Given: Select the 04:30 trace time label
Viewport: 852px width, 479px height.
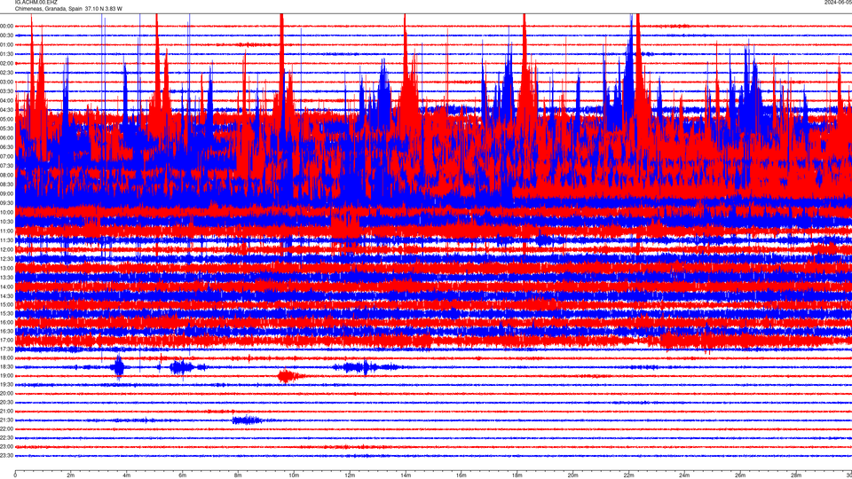Looking at the screenshot, I should coord(7,110).
